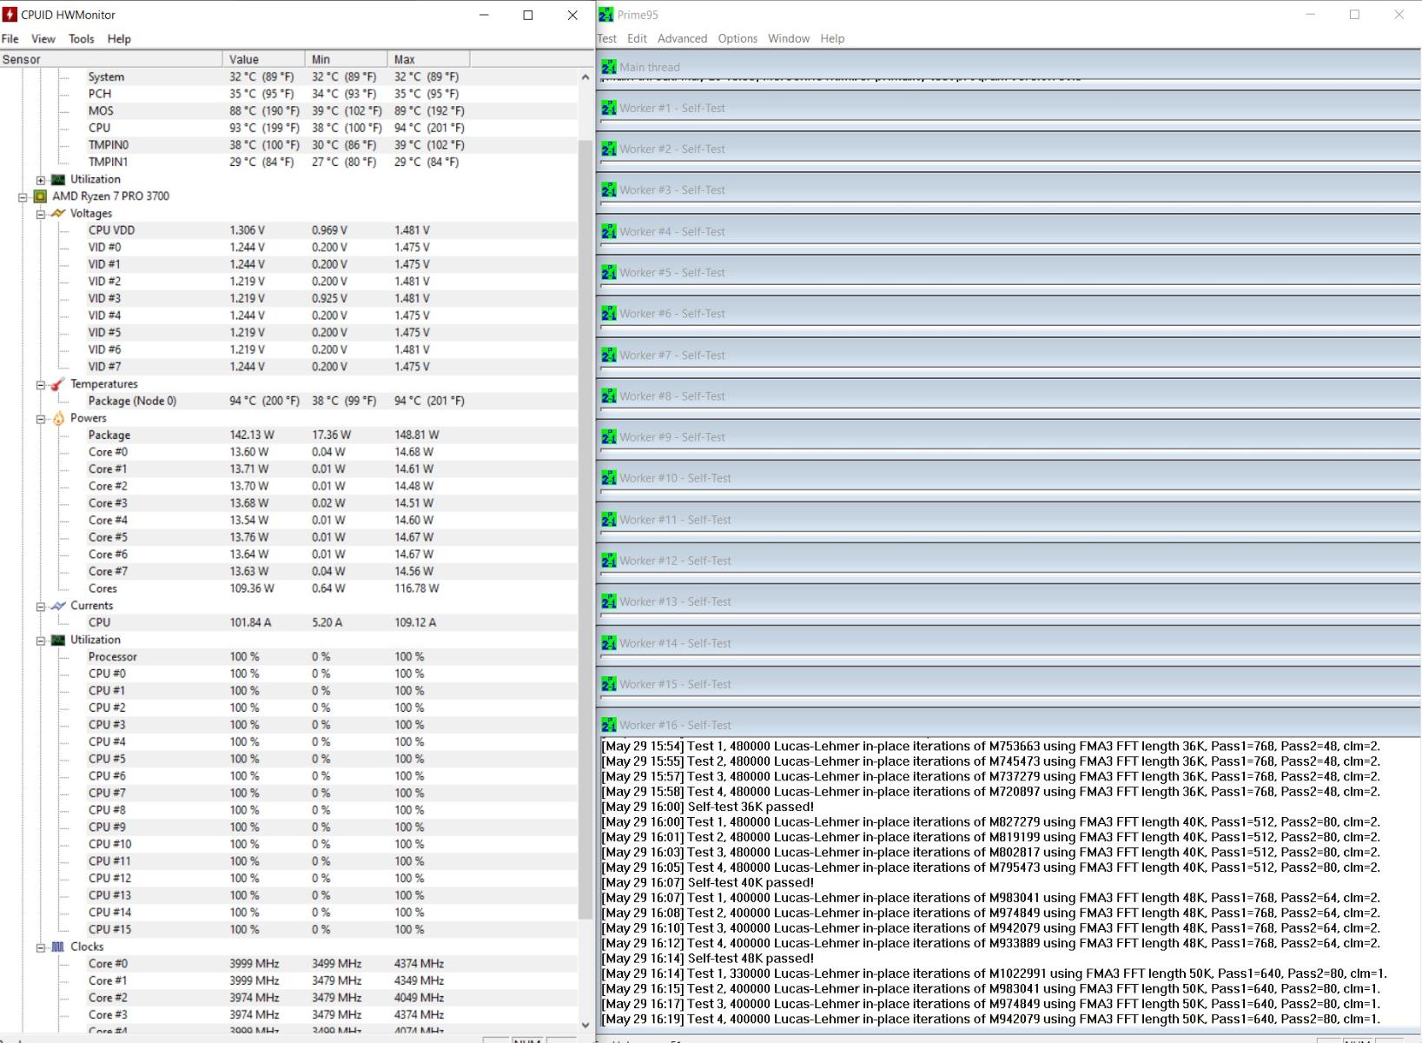Click the Worker #8 Self-Test window icon

coord(609,395)
